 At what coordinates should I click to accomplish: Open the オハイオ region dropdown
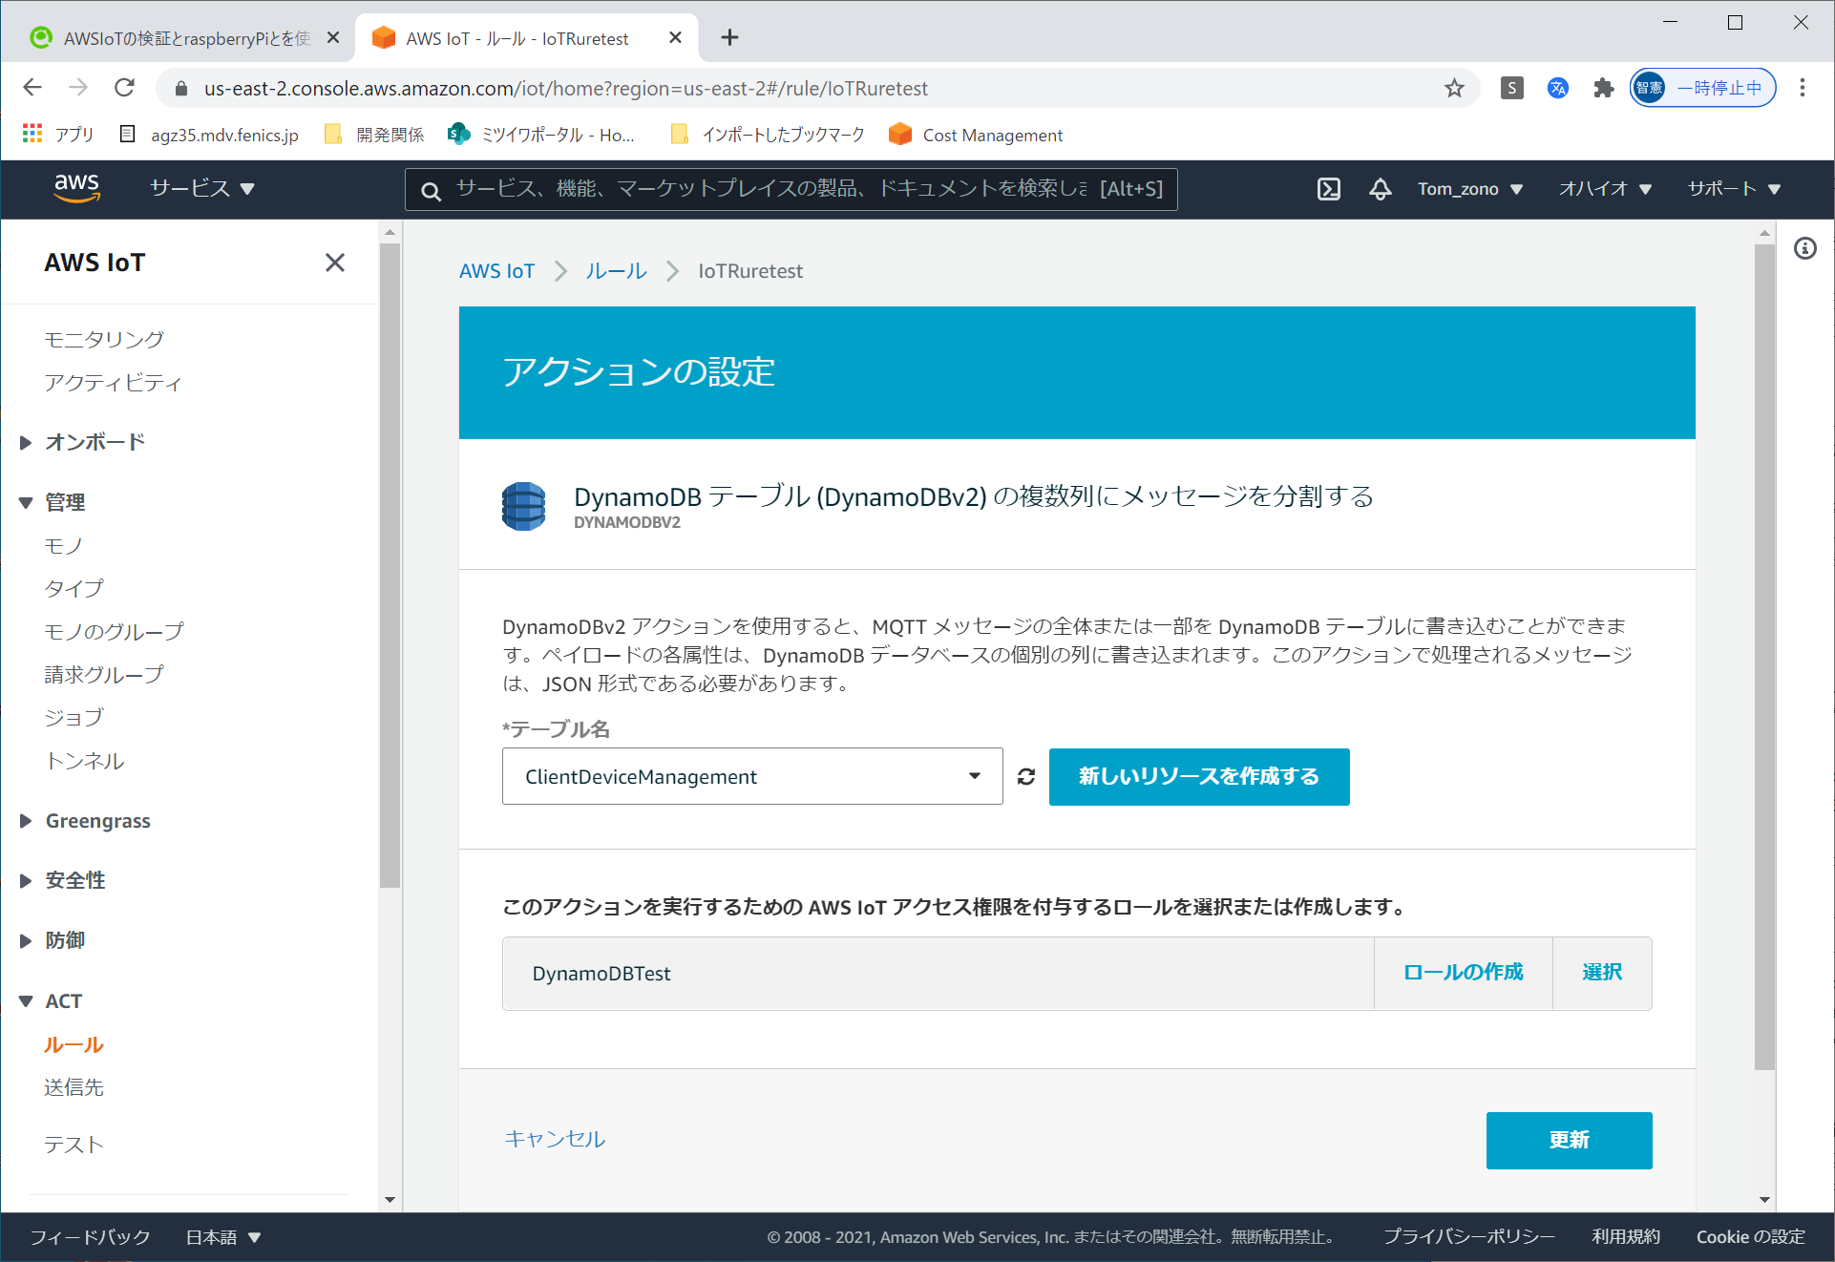(x=1605, y=189)
